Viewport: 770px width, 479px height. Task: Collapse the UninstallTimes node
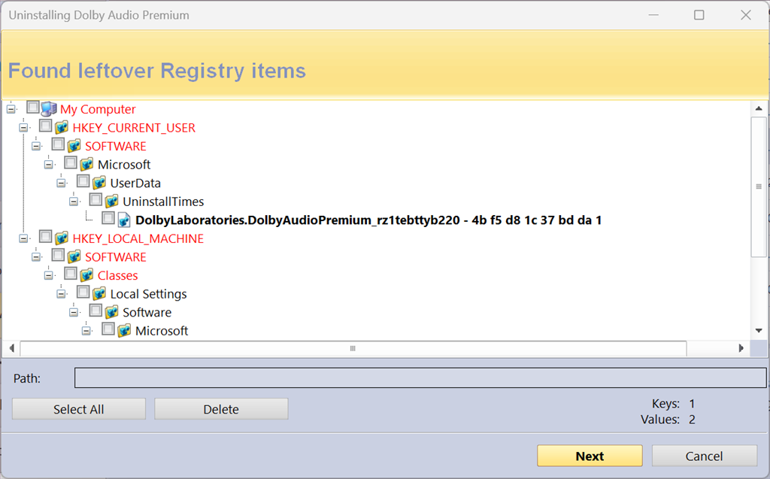click(74, 202)
